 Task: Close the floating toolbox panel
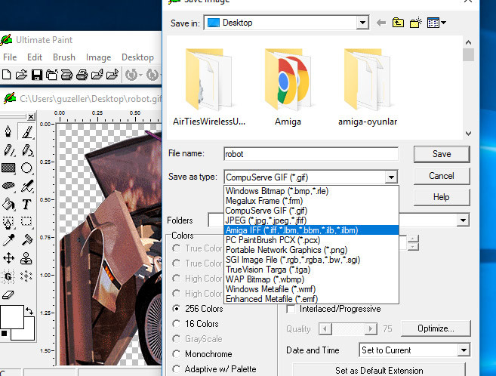31,117
